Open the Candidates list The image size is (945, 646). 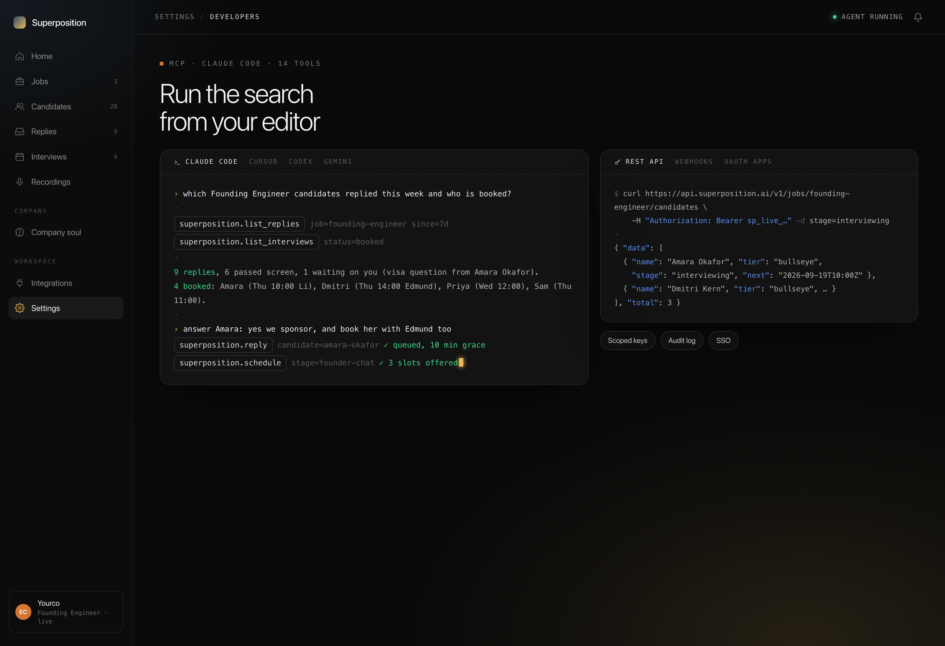point(66,107)
